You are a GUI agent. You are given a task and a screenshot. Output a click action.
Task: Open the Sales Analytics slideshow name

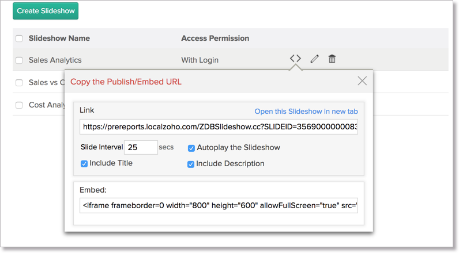[x=55, y=60]
